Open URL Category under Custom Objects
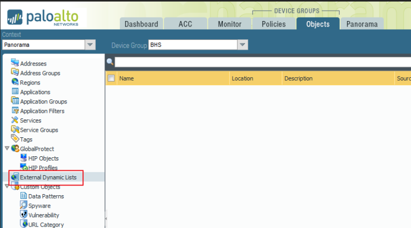 point(46,224)
